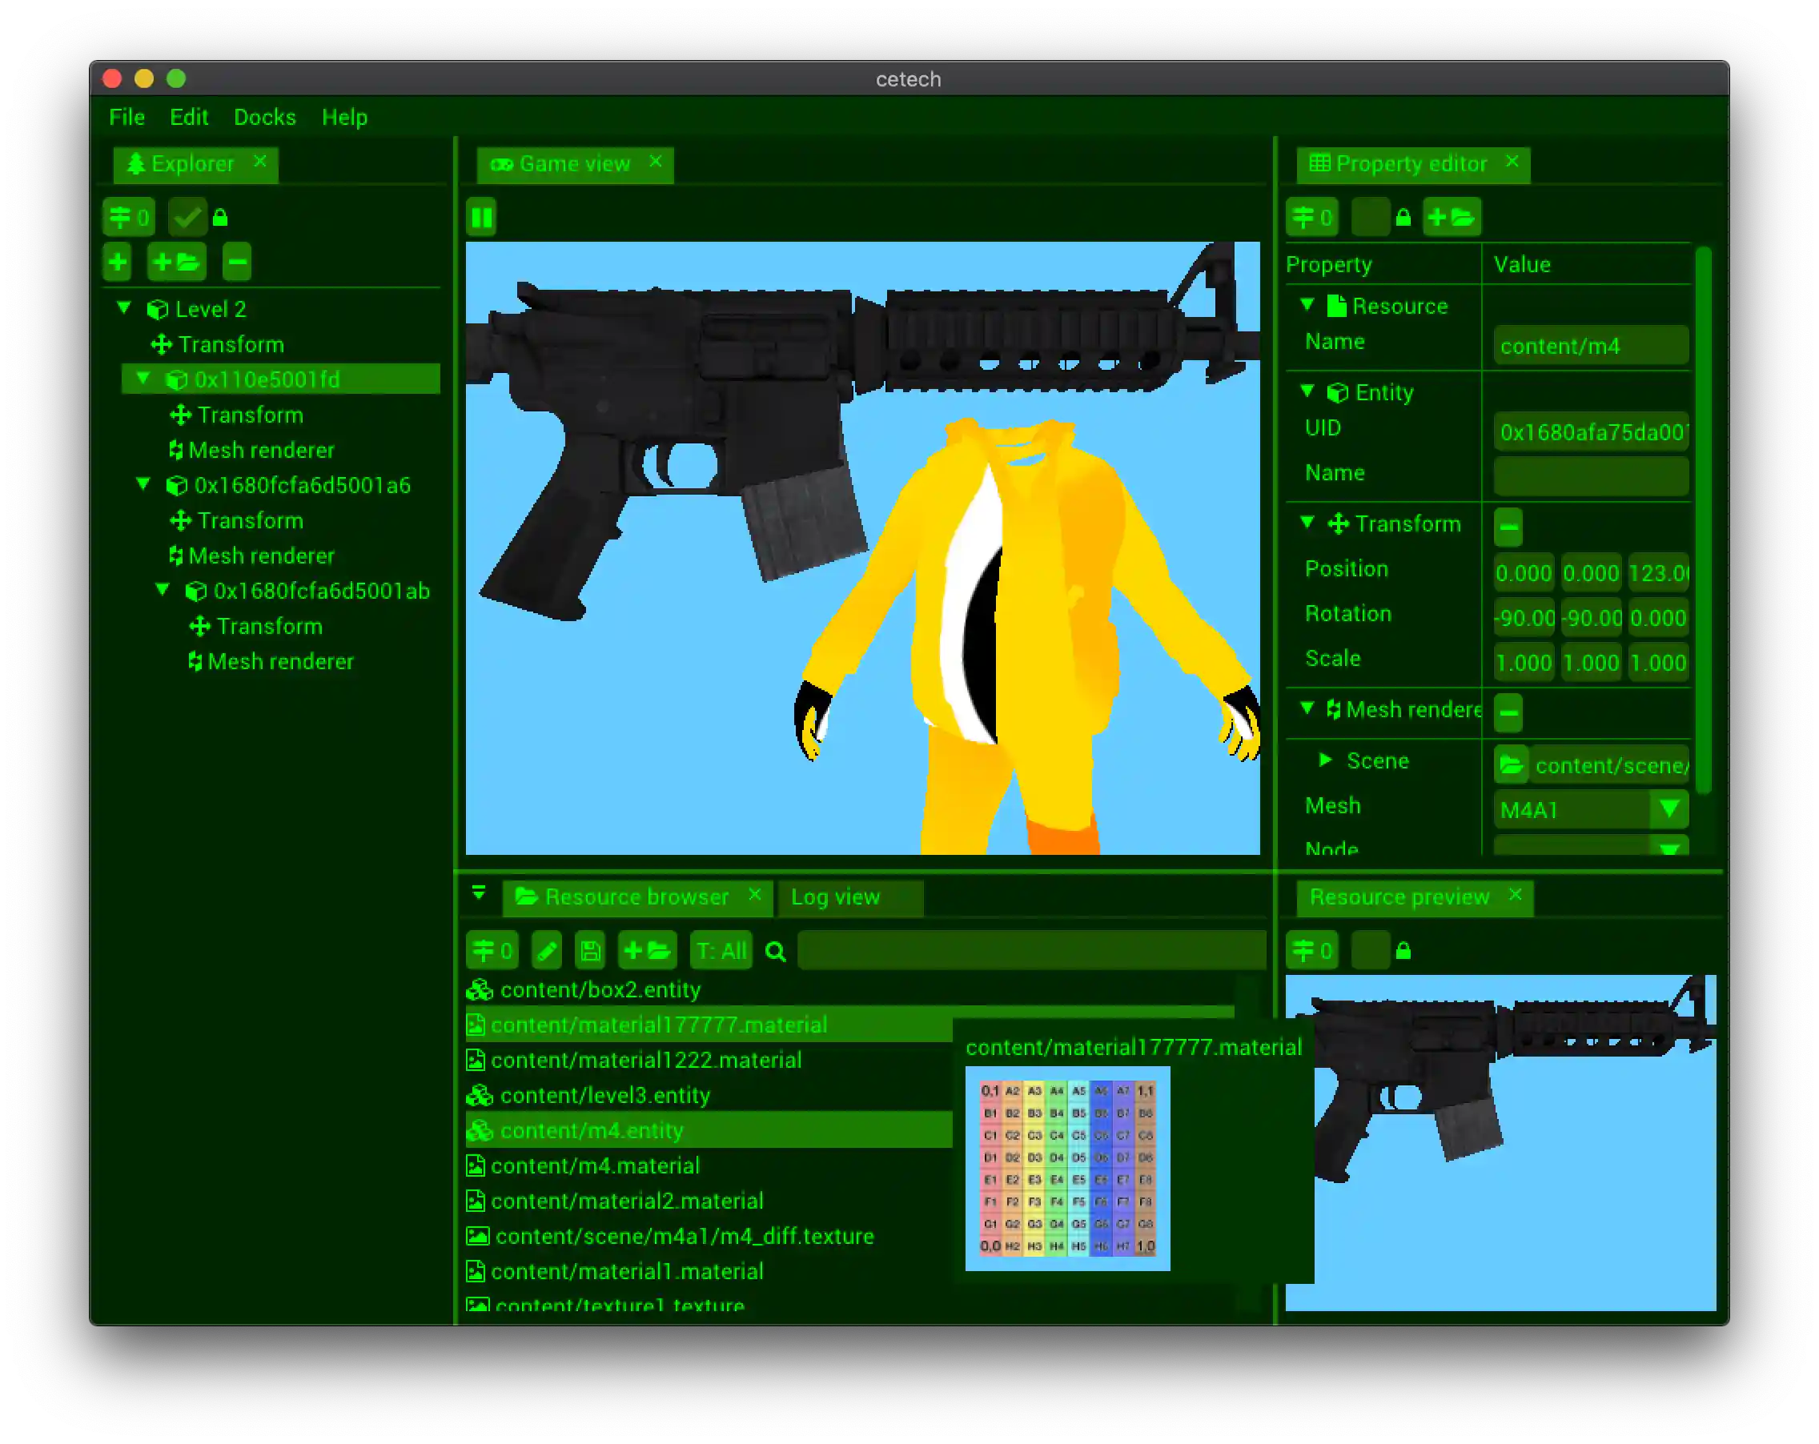
Task: Click the remove minus icon in Explorer
Action: tap(236, 262)
